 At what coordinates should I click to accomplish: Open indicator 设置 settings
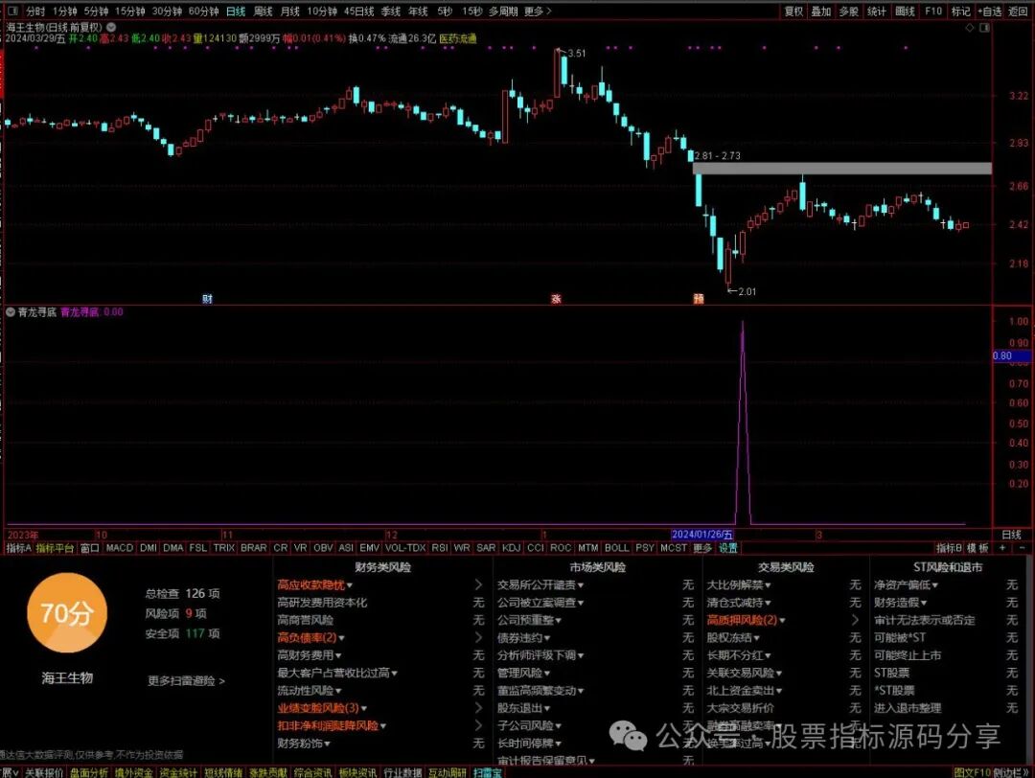(728, 548)
